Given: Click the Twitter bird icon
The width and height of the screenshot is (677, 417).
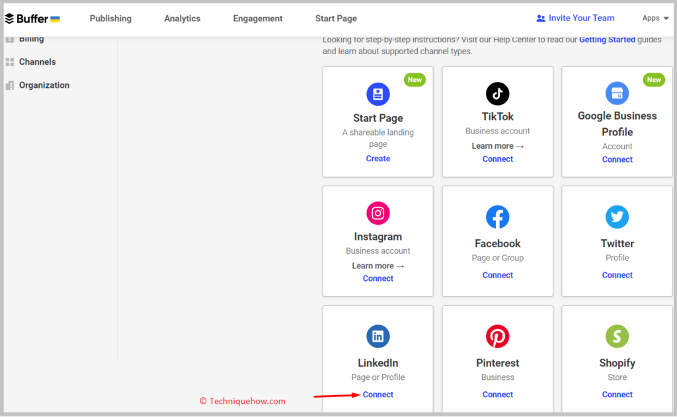Looking at the screenshot, I should [617, 217].
